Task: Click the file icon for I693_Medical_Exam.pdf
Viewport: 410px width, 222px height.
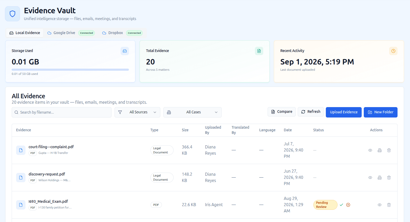Action: 21,205
